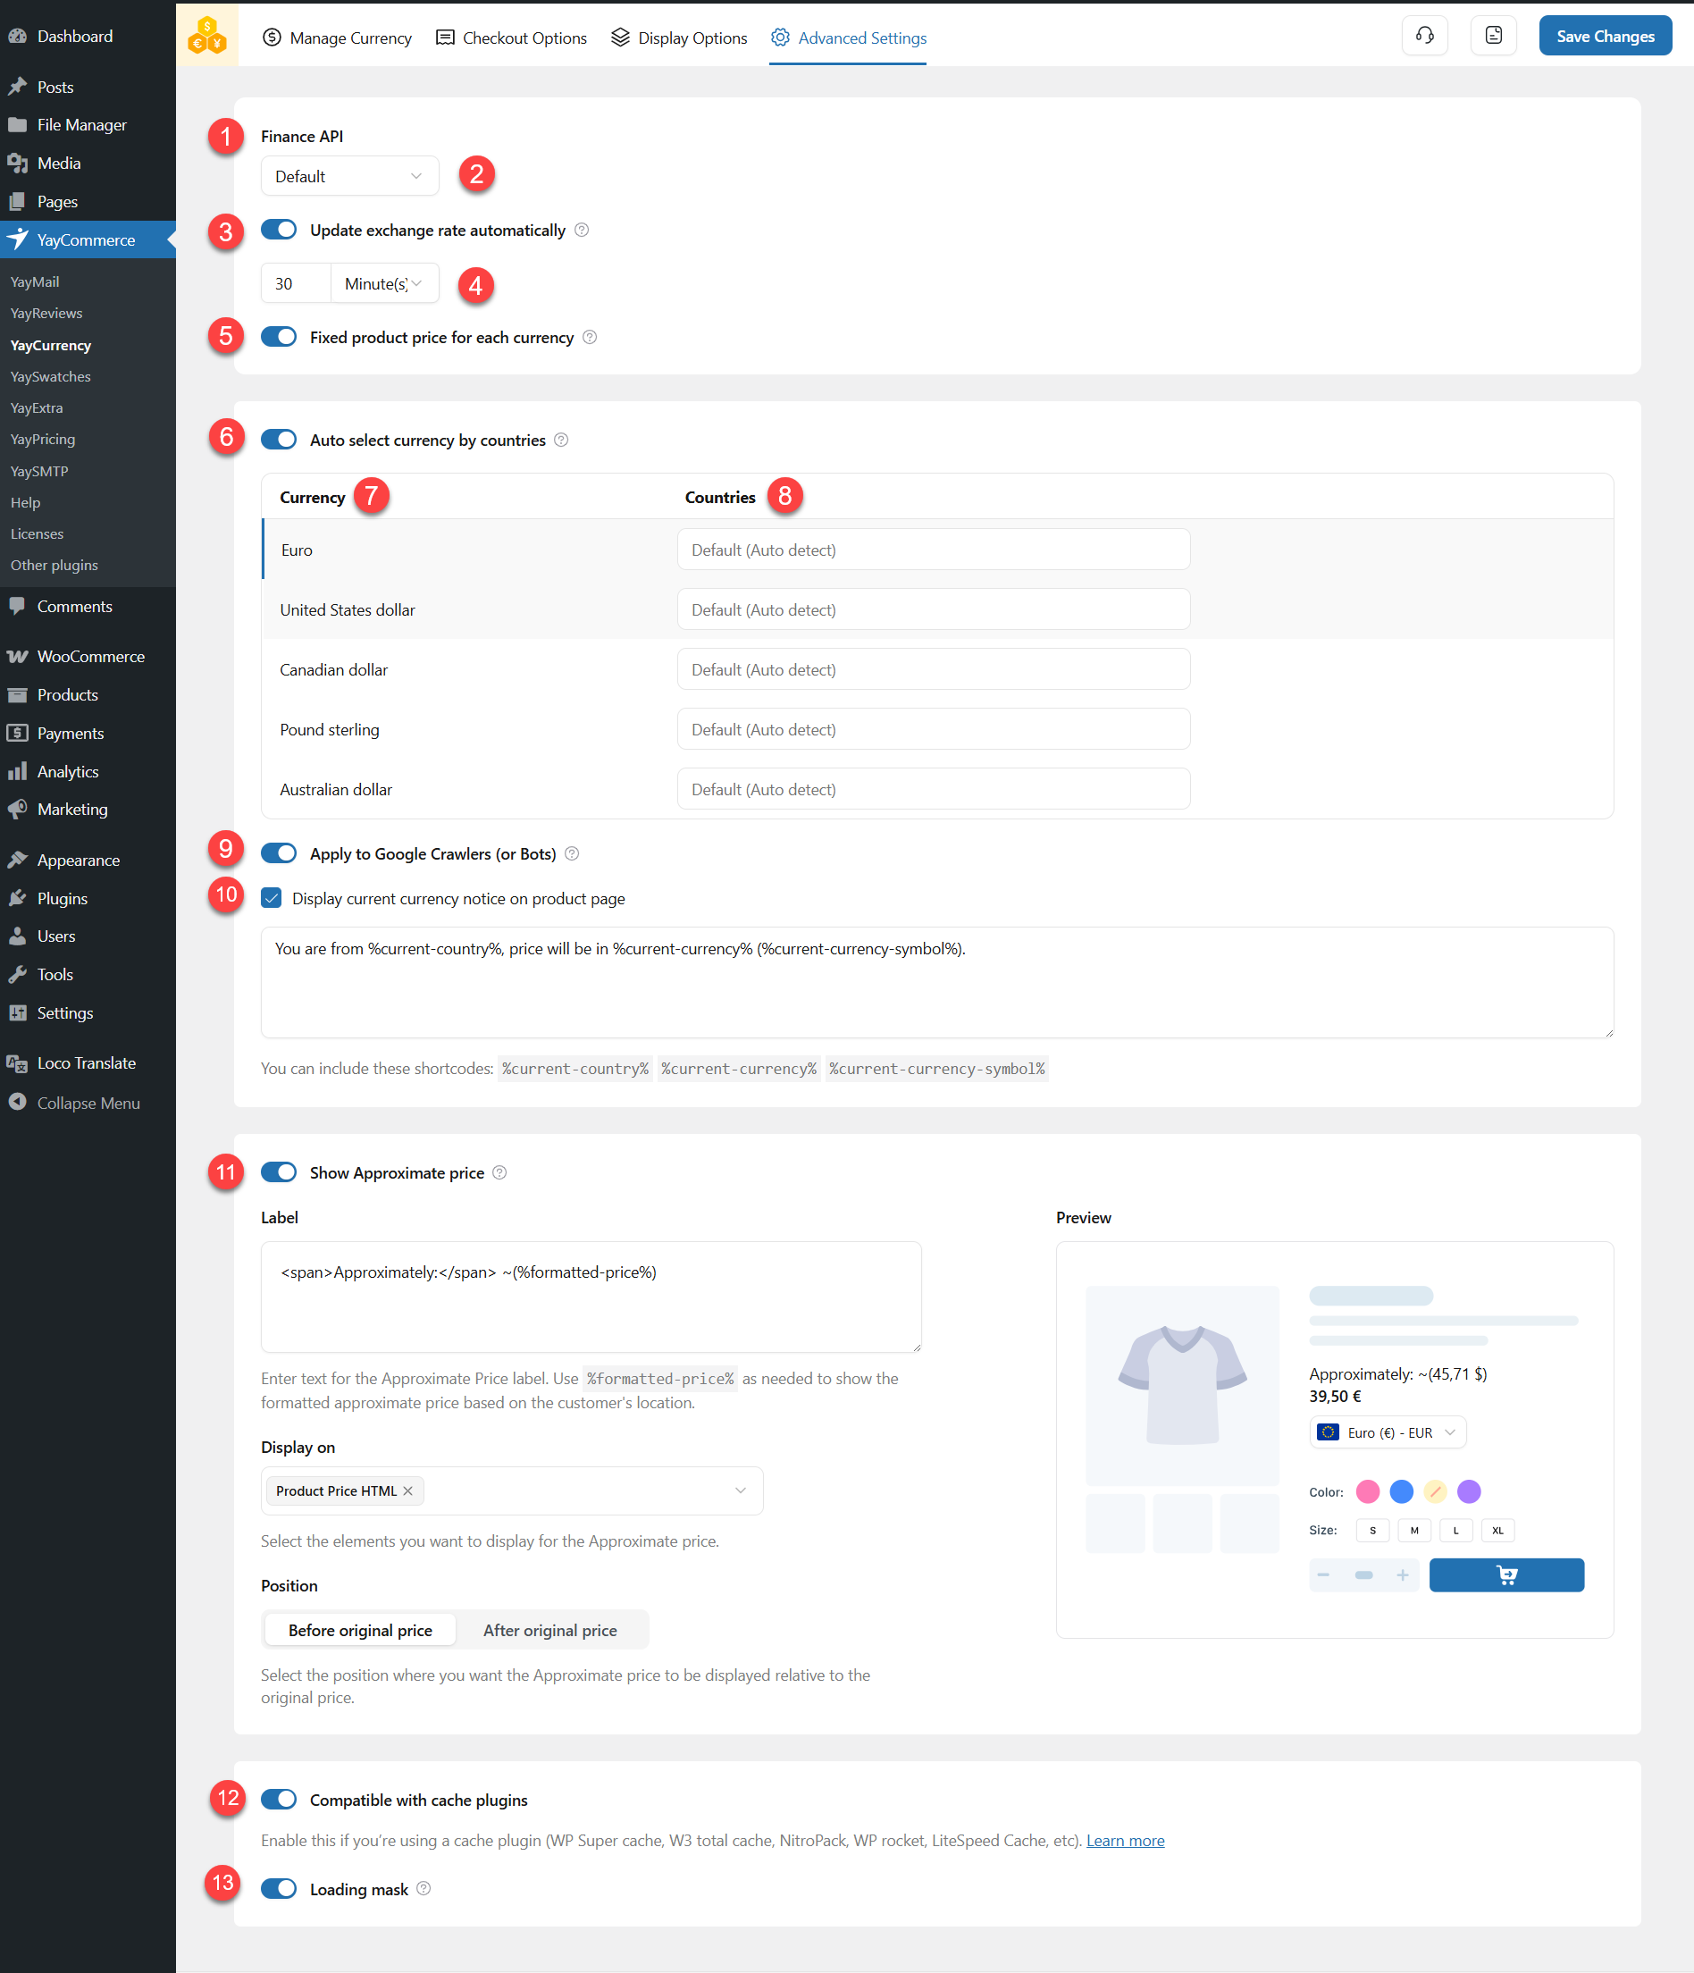This screenshot has width=1694, height=1973.
Task: Open the changelog document icon
Action: tap(1493, 36)
